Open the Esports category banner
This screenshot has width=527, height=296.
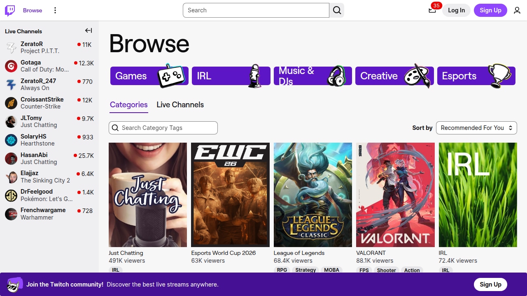point(476,76)
